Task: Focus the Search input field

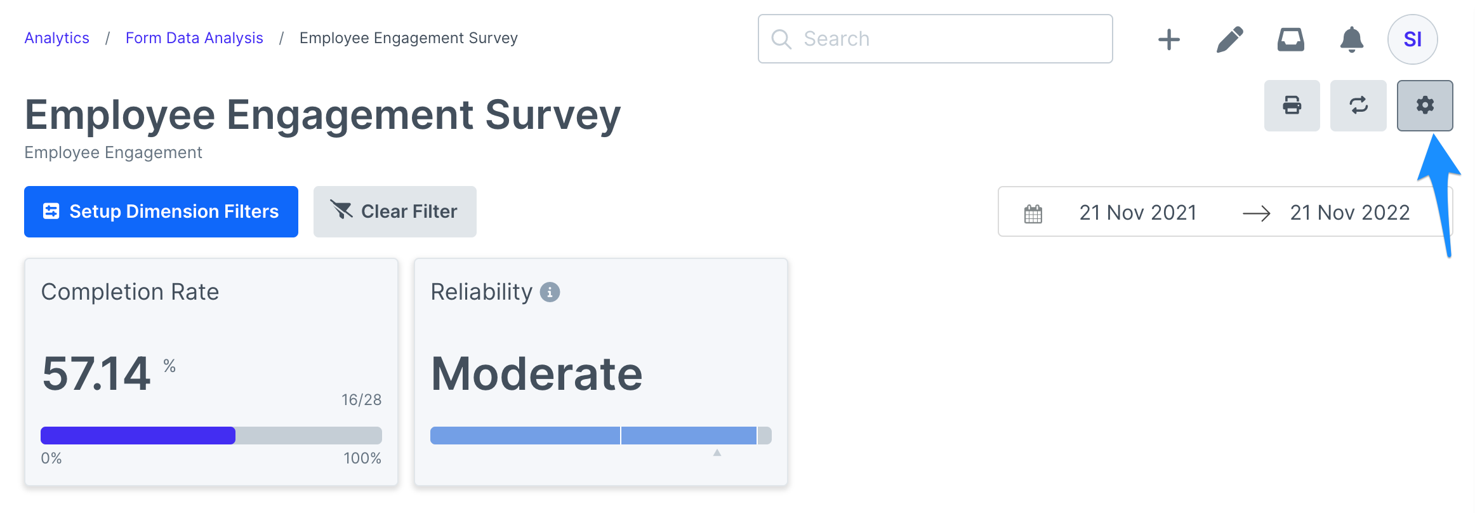Action: coord(935,39)
